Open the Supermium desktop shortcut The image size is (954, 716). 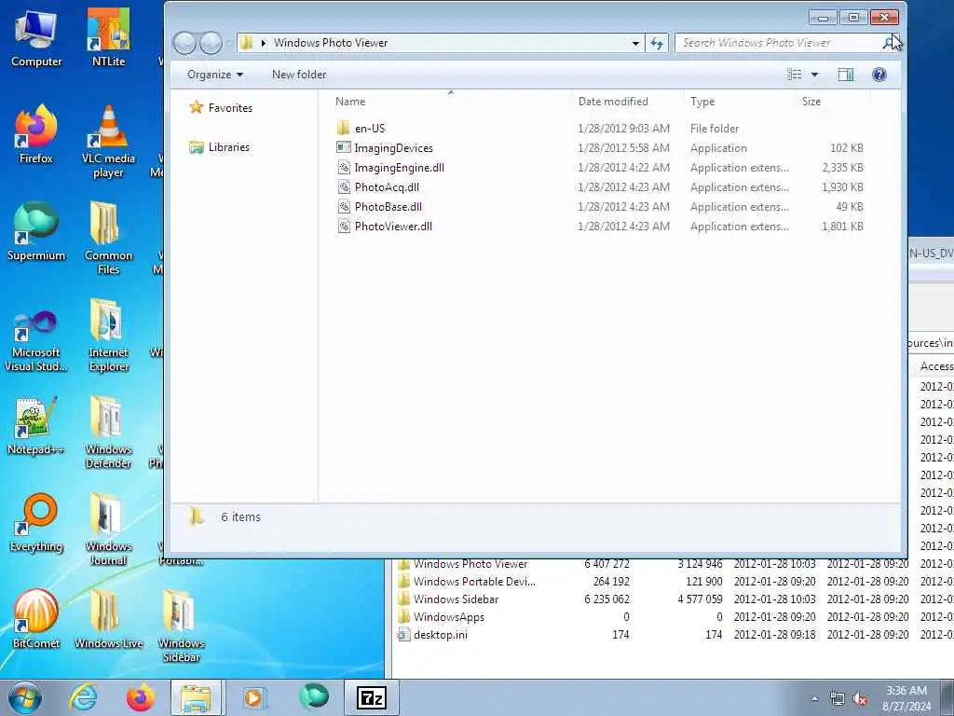(36, 231)
